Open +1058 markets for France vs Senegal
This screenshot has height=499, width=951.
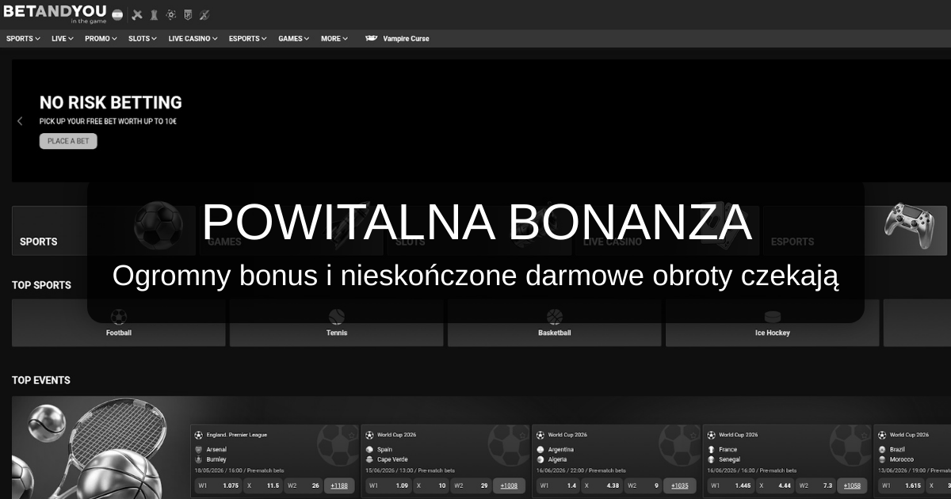(853, 486)
